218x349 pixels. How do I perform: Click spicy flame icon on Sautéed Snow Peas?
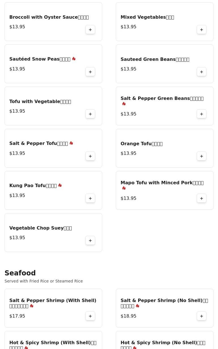click(74, 59)
